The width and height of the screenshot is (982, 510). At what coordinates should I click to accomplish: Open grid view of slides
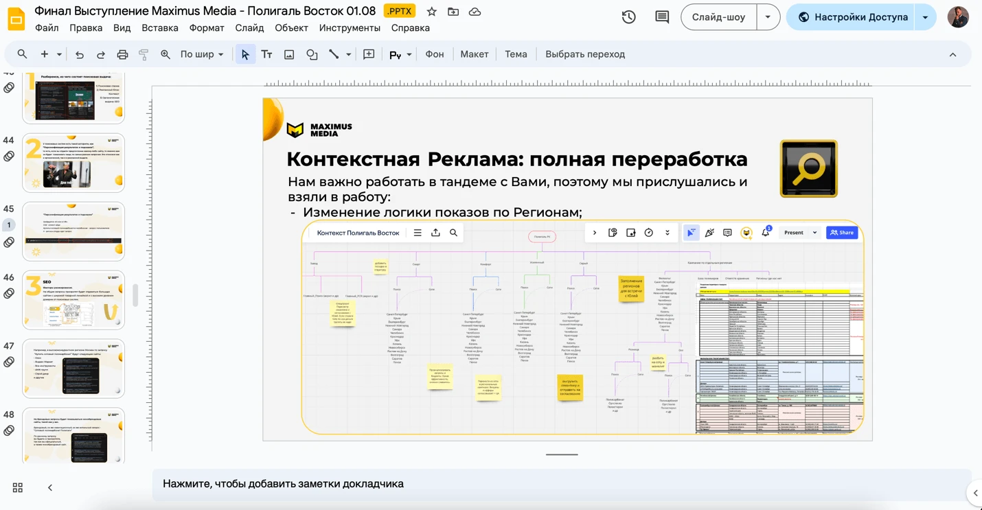tap(18, 487)
